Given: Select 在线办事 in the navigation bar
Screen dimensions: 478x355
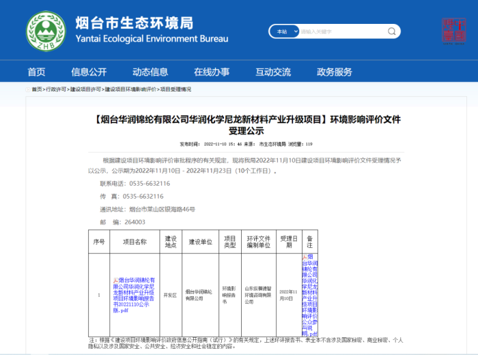Looking at the screenshot, I should 212,72.
